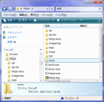This screenshot has height=102, width=104.
Task: Click the エクスプローラ toolbar button
Action: [x=44, y=20]
